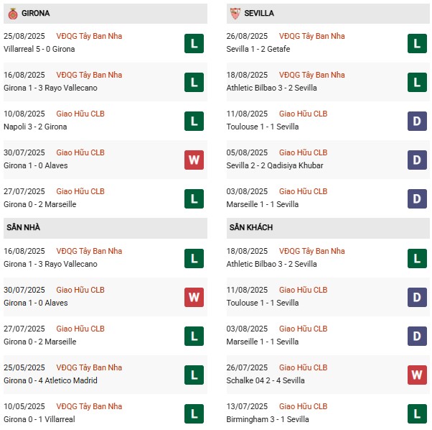The height and width of the screenshot is (430, 432).
Task: Click the D badge for Toulouse 1 - 1 Sevilla under Sevilla
Action: 416,121
